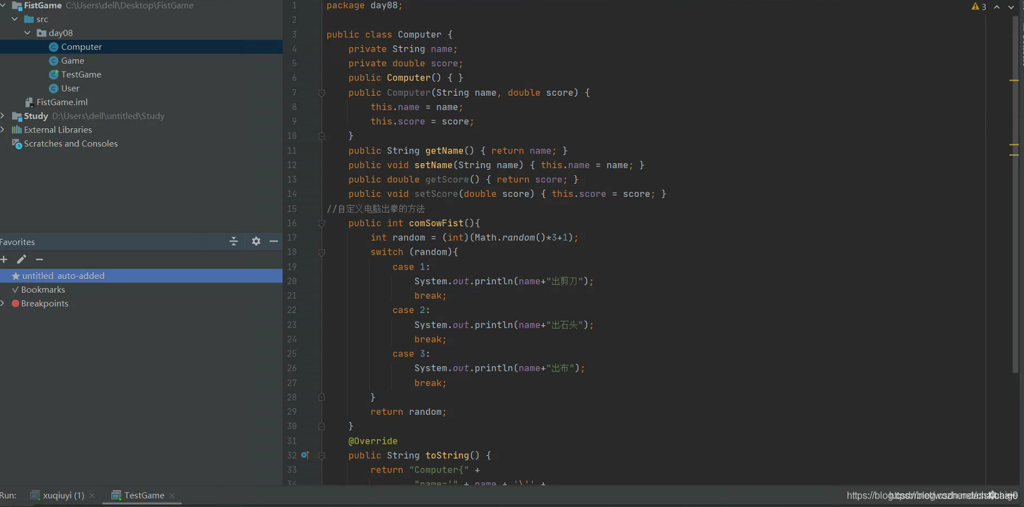Select the FistGame.iml file

(62, 102)
